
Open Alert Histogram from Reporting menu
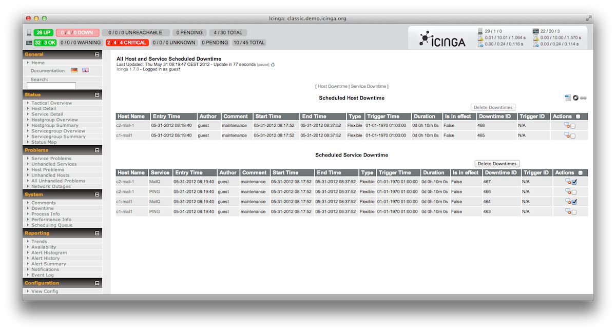pos(49,252)
